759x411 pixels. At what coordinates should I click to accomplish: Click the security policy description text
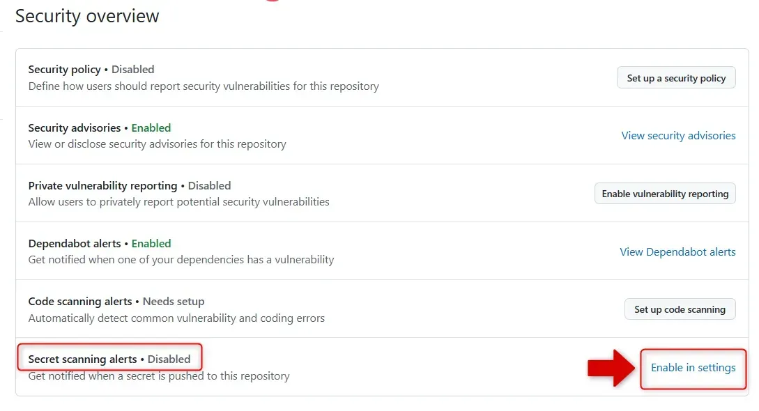204,86
